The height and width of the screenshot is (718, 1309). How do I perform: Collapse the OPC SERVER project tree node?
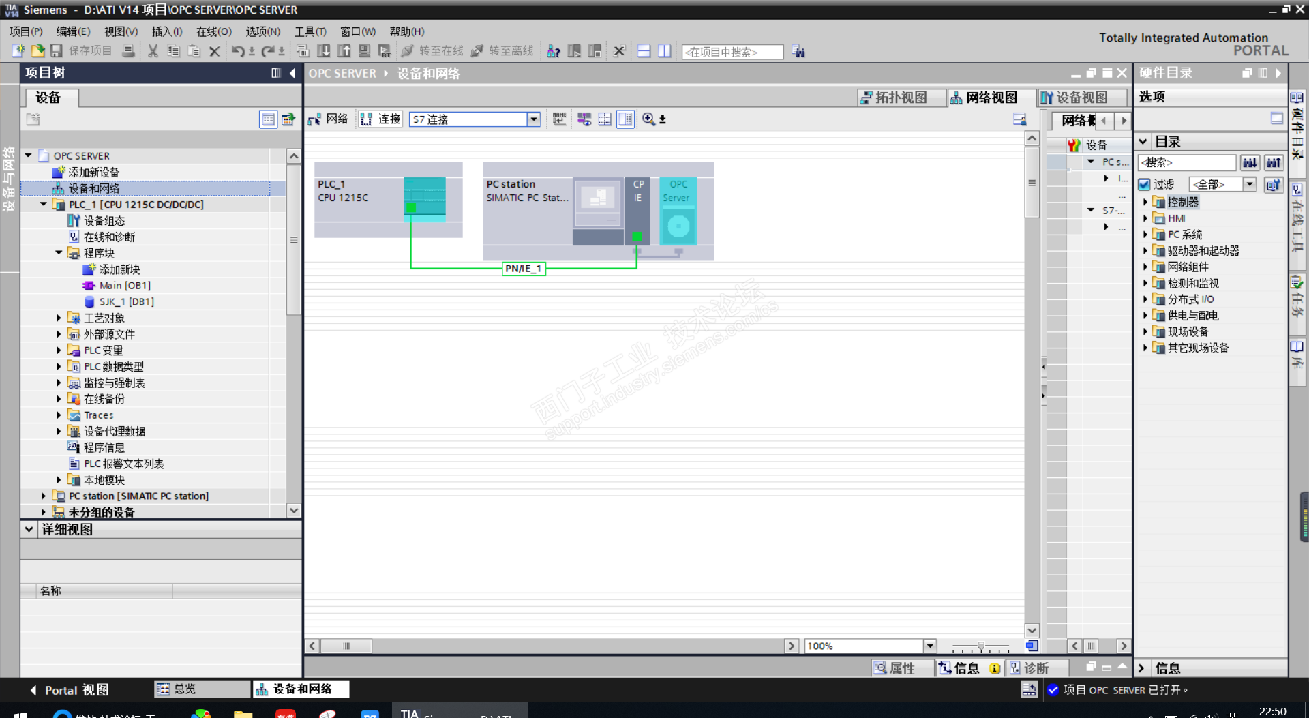point(29,155)
